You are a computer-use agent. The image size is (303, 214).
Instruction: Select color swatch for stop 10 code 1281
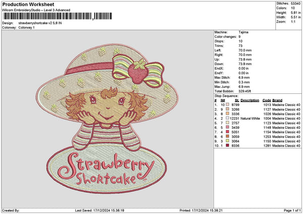point(227,145)
